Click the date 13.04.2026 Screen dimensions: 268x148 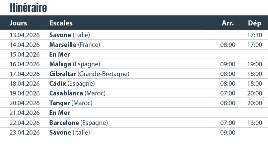click(25, 35)
